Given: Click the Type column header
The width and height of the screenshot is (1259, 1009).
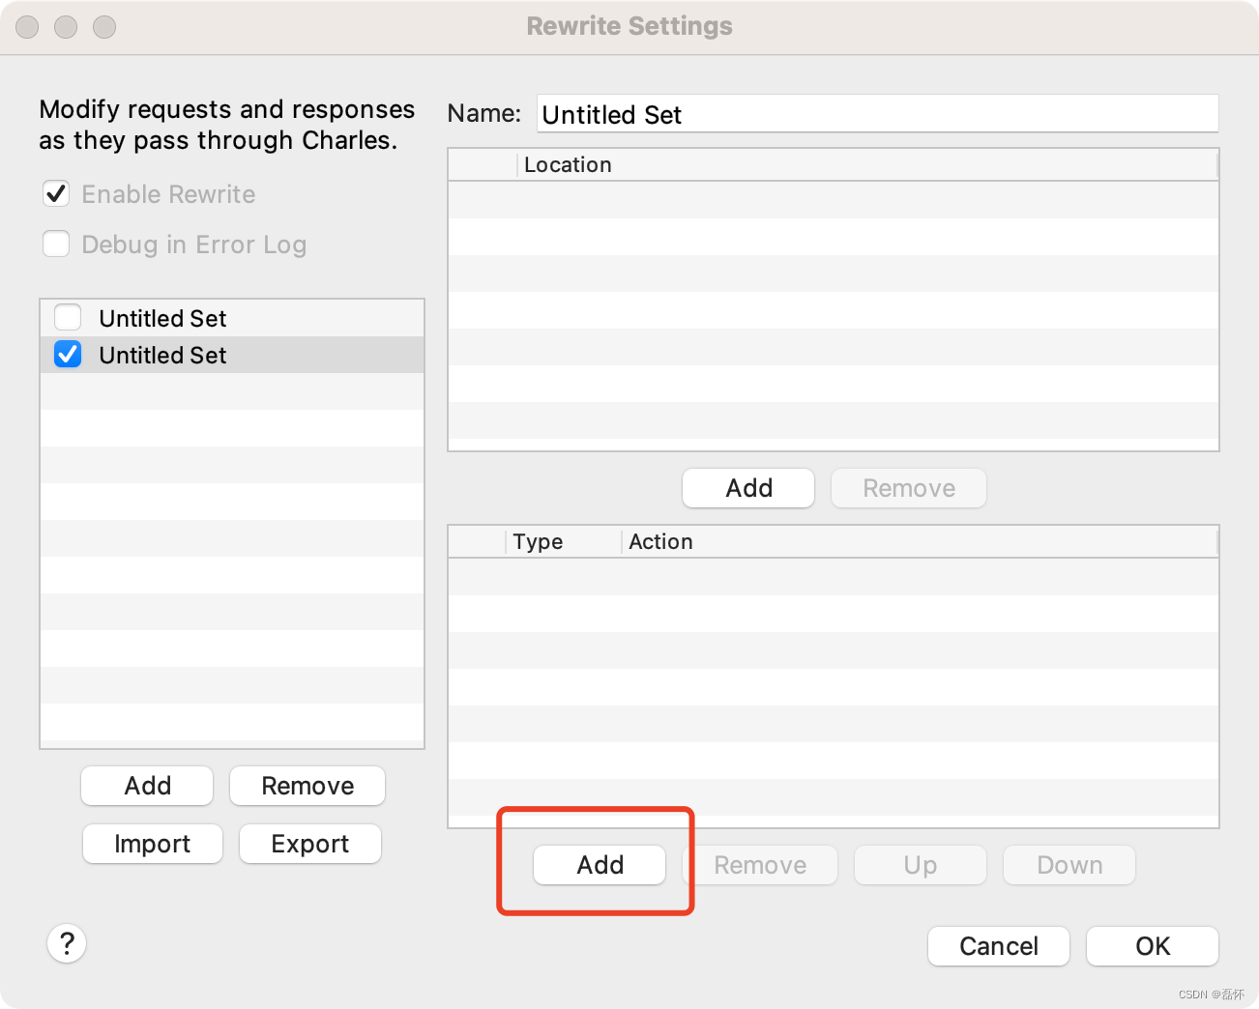Looking at the screenshot, I should (x=564, y=542).
